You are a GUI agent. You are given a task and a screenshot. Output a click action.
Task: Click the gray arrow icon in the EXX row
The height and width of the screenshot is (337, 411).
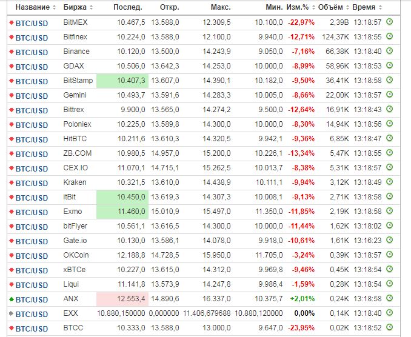pos(11,313)
